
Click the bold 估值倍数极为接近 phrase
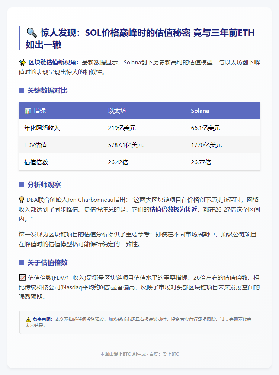click(x=173, y=210)
